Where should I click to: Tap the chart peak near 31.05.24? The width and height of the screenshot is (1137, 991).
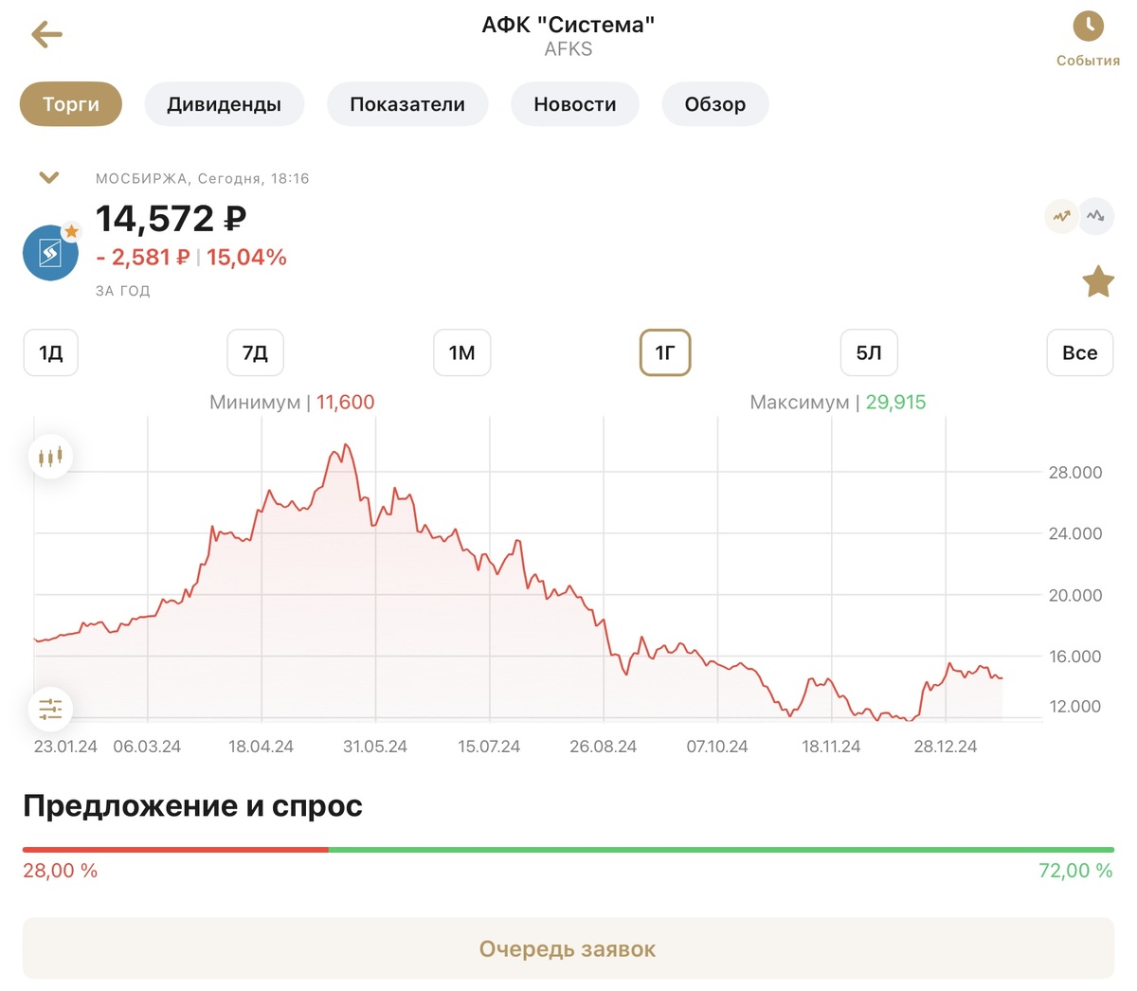pos(346,444)
